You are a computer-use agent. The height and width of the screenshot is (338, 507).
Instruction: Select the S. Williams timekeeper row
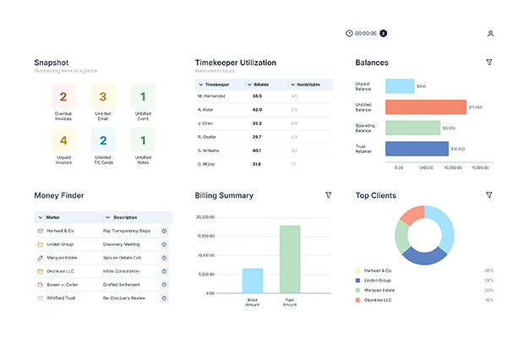(x=264, y=150)
